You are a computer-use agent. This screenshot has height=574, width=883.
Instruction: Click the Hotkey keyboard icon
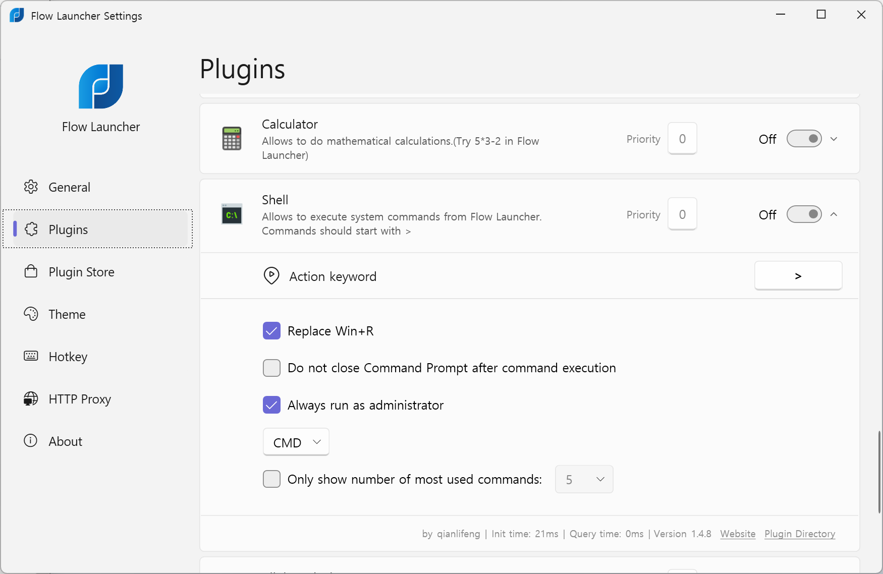31,356
